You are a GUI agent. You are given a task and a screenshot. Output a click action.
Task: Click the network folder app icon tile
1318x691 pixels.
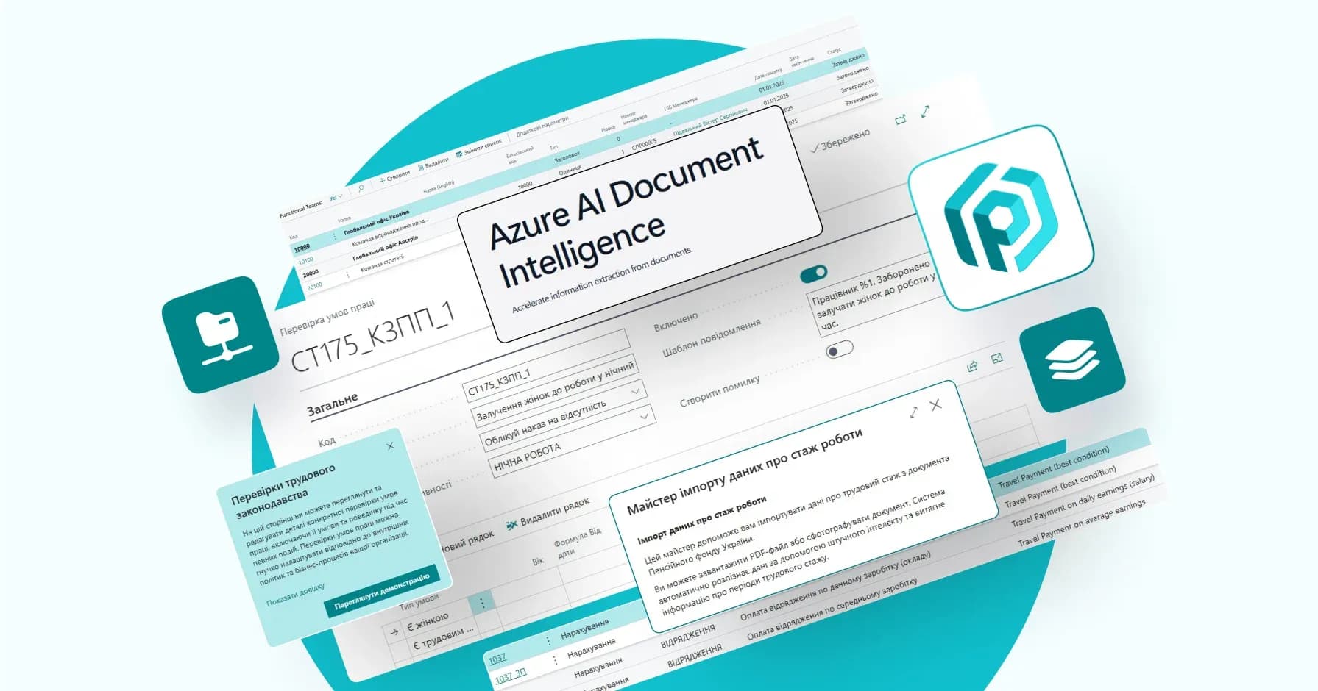pyautogui.click(x=221, y=334)
